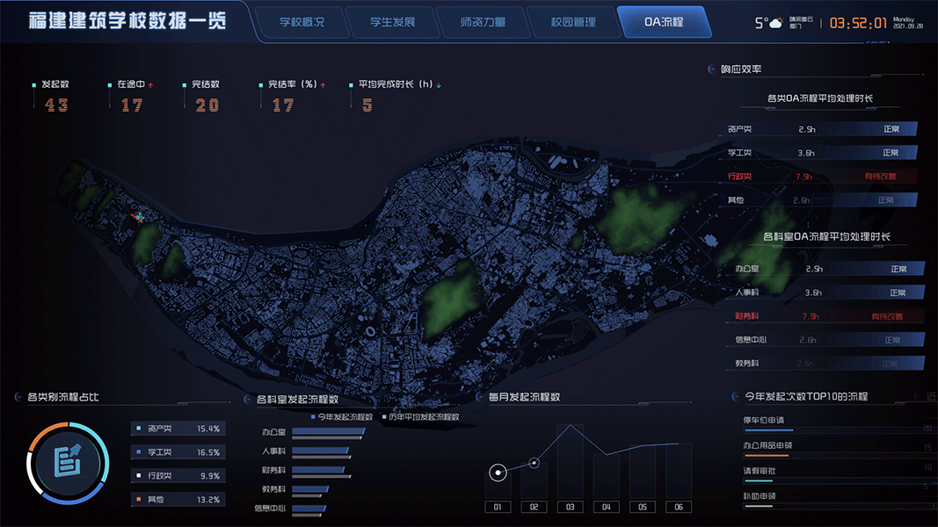Select month 03 on the monthly chart
938x527 pixels.
pos(571,508)
